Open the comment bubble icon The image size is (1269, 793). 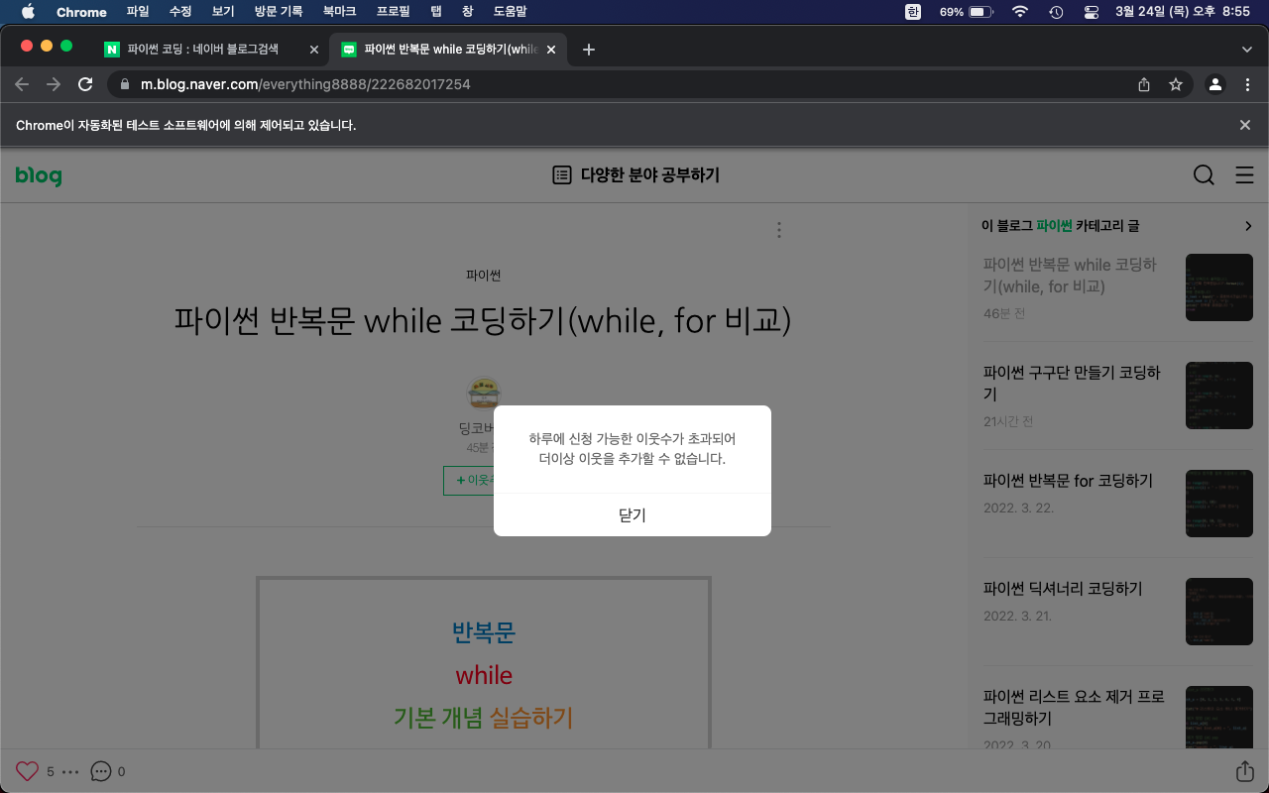point(101,771)
